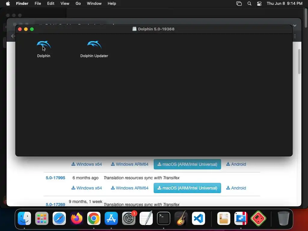The width and height of the screenshot is (308, 231).
Task: Click the "9 months, 1 week" text
Action: point(85,202)
